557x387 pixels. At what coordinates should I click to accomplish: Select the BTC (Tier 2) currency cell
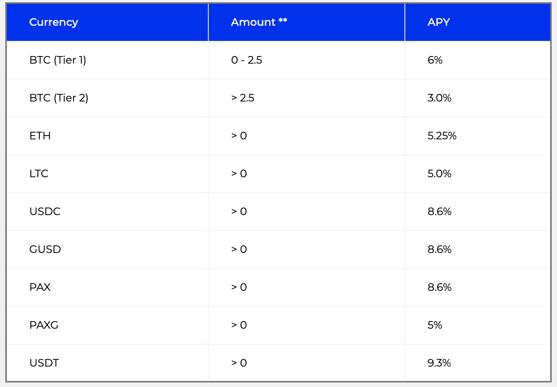coord(59,98)
